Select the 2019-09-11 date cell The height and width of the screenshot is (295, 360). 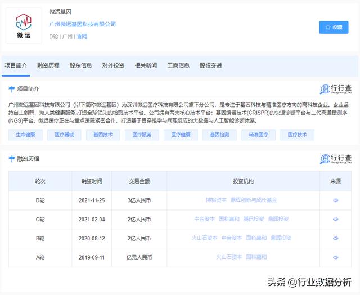92,257
